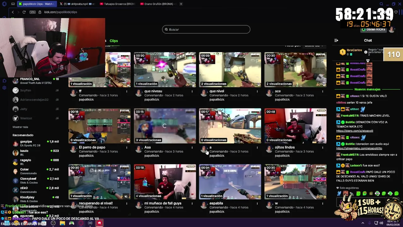The image size is (403, 227).
Task: Click the red app icon in taskbar
Action: [x=99, y=223]
